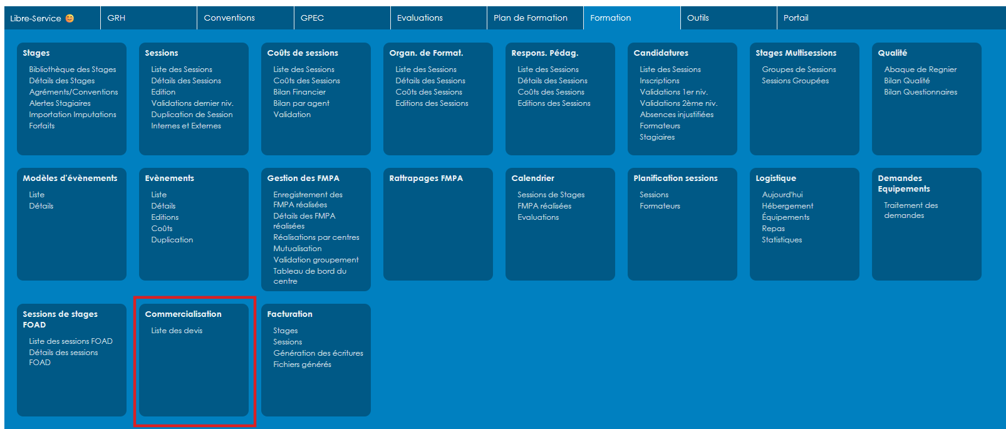Open Hébergement under Logistique
The image size is (1006, 429).
[x=787, y=206]
